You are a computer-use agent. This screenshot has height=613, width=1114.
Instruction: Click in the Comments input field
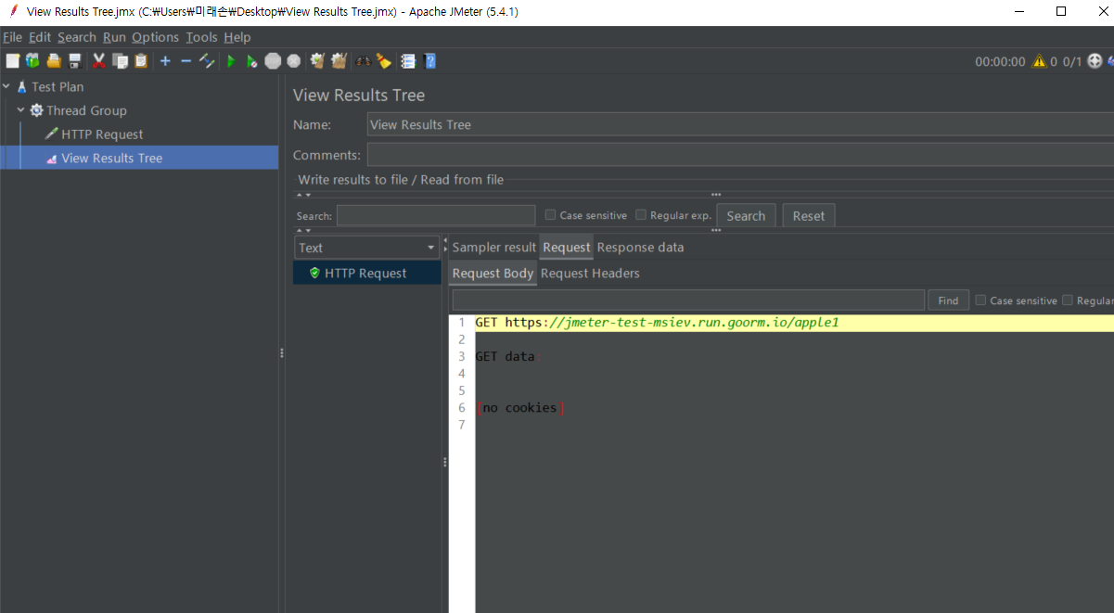740,155
